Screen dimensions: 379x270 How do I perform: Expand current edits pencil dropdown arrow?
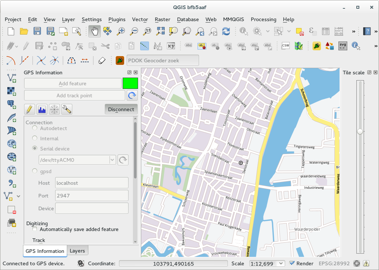[16, 46]
